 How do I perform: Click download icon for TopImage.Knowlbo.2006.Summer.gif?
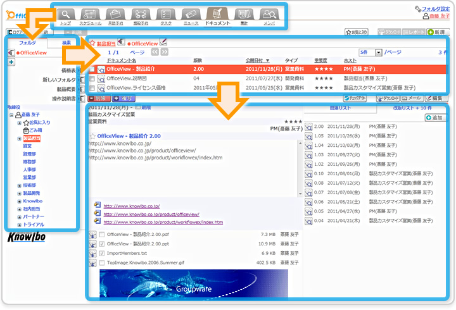tap(92, 263)
